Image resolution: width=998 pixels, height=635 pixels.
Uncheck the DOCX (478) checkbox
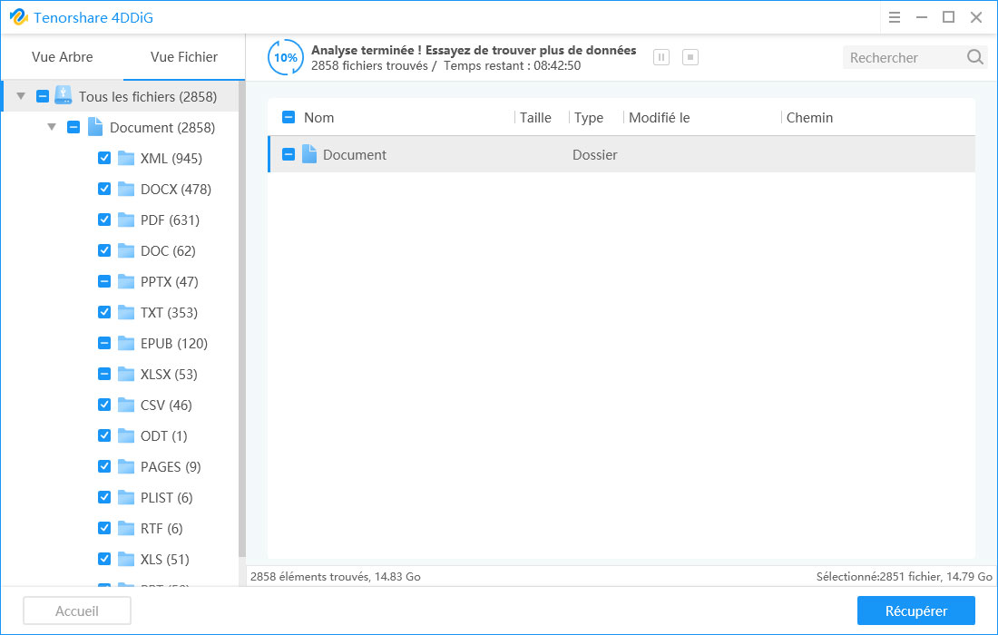click(104, 189)
